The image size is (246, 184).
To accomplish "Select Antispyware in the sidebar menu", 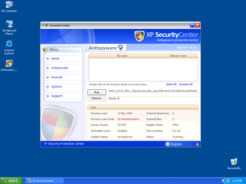I will [59, 68].
